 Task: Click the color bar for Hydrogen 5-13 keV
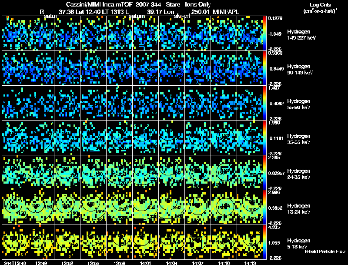pos(264,242)
